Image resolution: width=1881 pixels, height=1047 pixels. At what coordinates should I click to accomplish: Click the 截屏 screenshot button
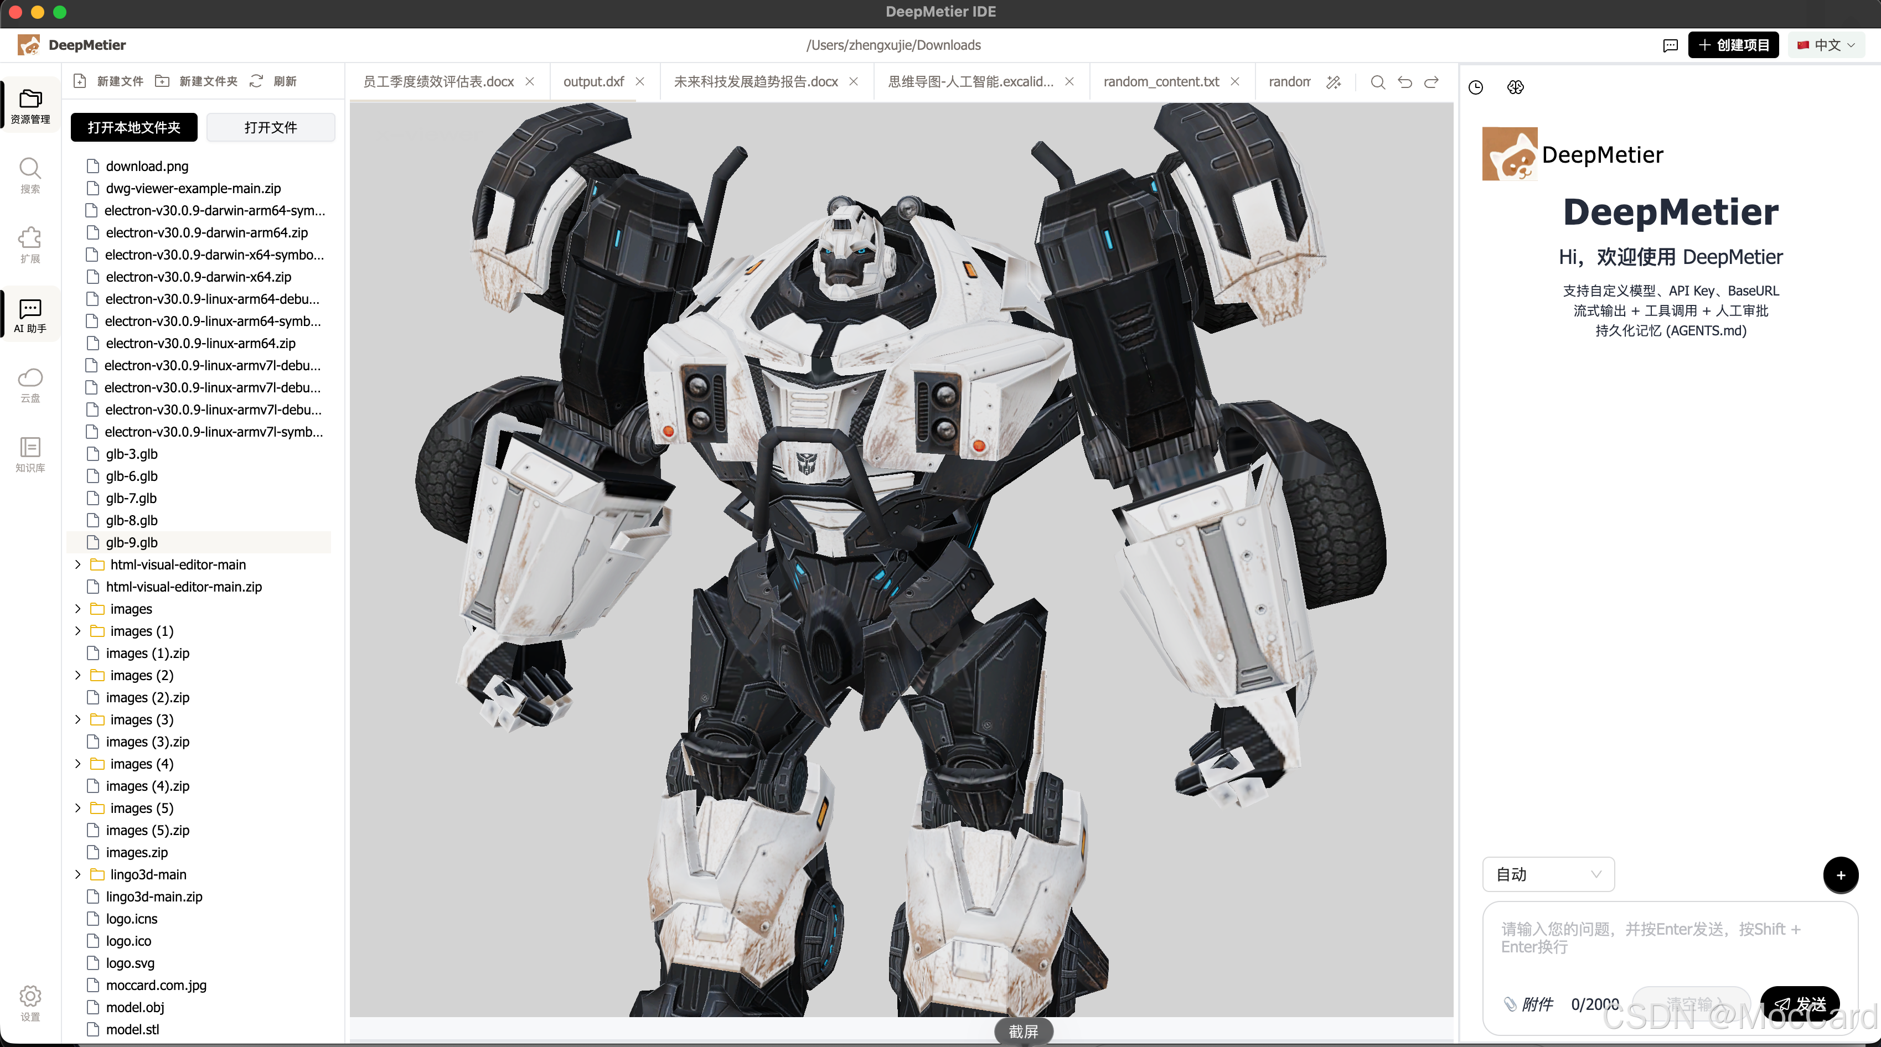(1023, 1031)
